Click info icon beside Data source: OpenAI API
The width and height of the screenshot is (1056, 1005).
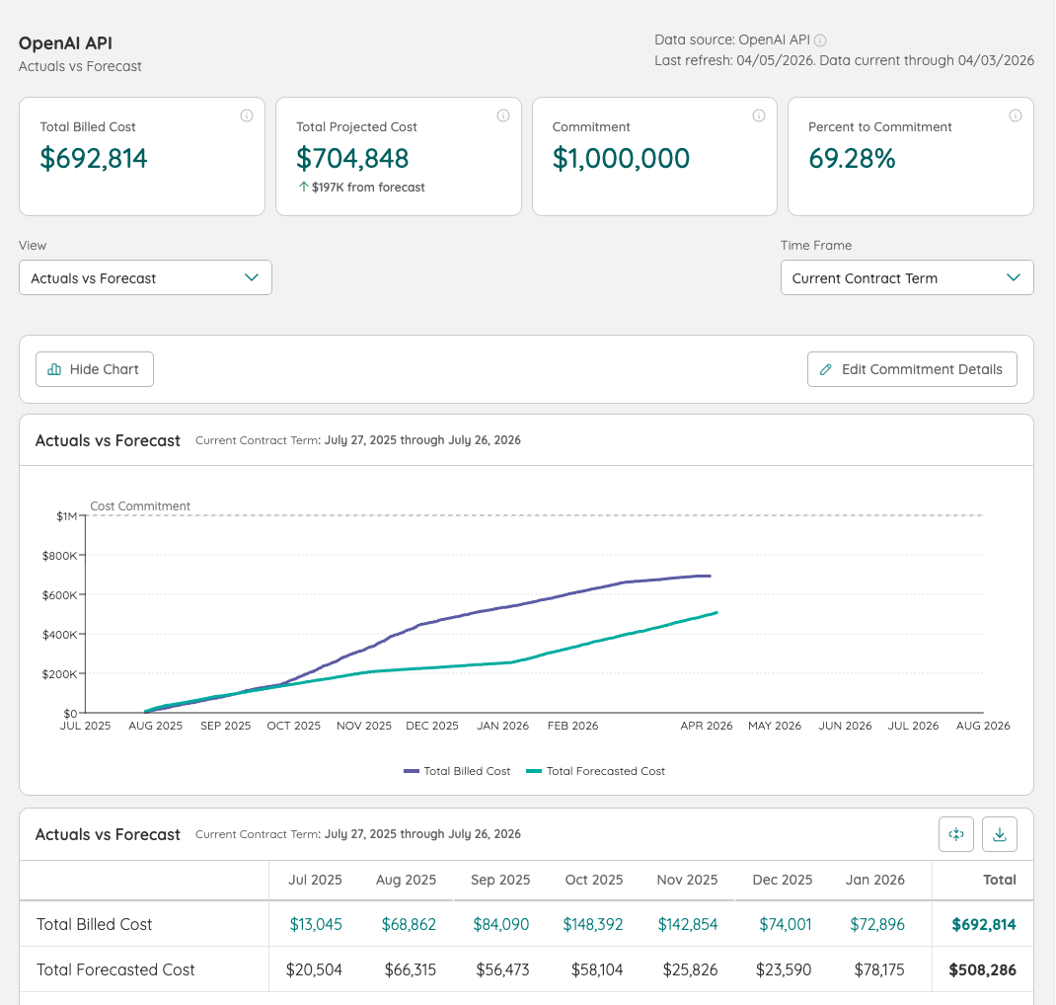pyautogui.click(x=820, y=40)
